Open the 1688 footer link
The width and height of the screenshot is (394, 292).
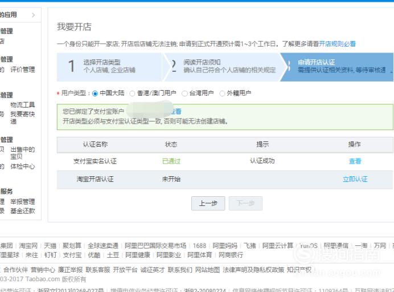[x=199, y=246]
